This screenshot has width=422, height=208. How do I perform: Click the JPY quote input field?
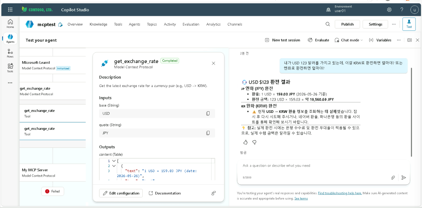click(157, 133)
